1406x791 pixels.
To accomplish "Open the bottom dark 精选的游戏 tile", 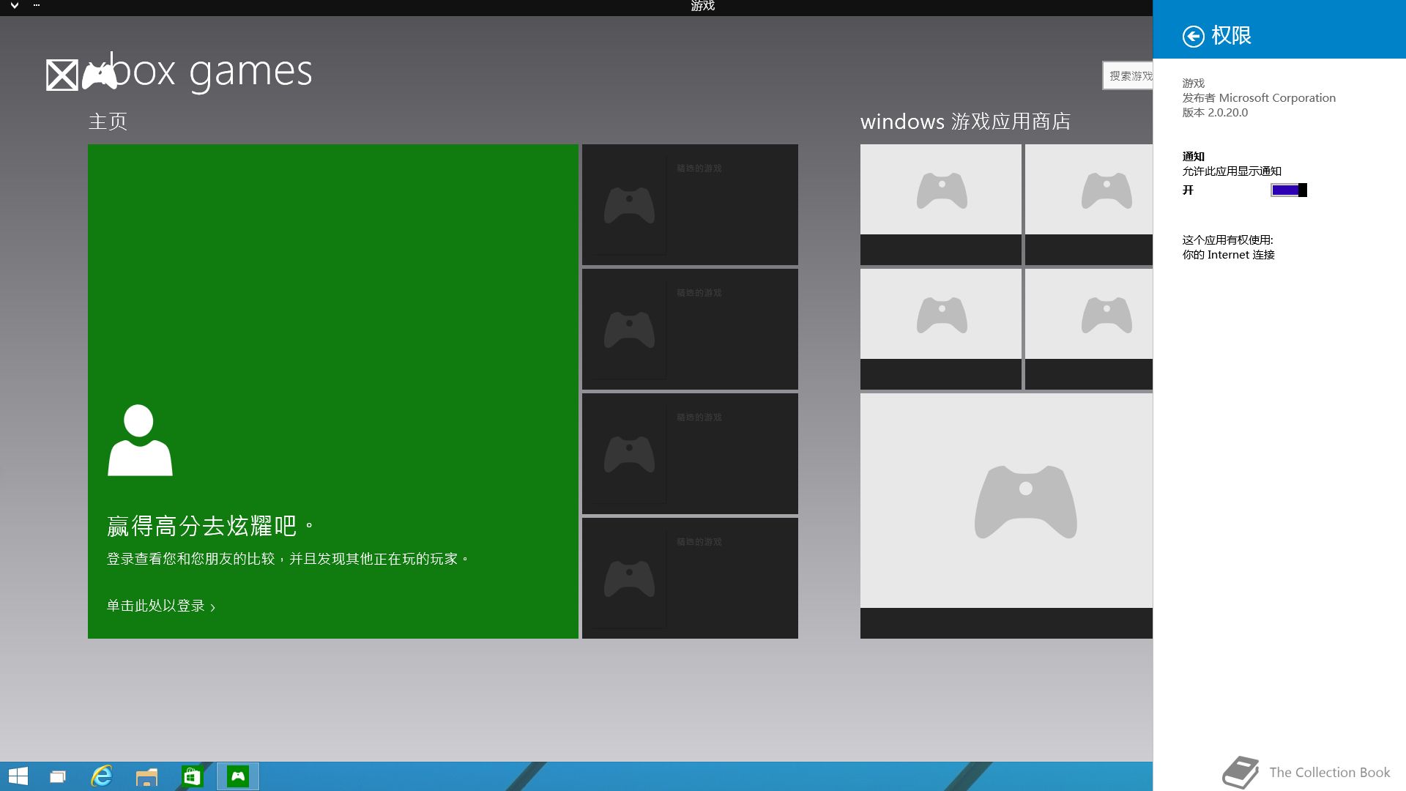I will pos(690,578).
